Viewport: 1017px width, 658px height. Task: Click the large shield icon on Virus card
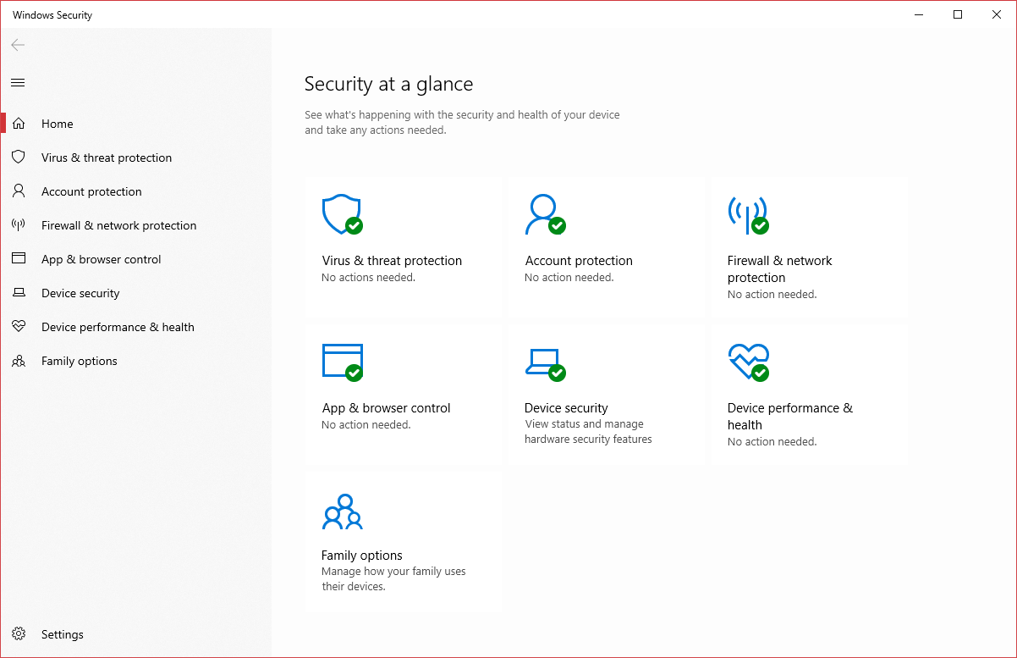[x=342, y=215]
